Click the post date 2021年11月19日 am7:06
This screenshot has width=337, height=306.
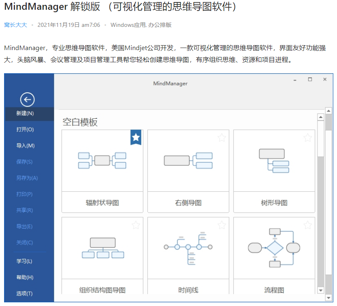[69, 25]
